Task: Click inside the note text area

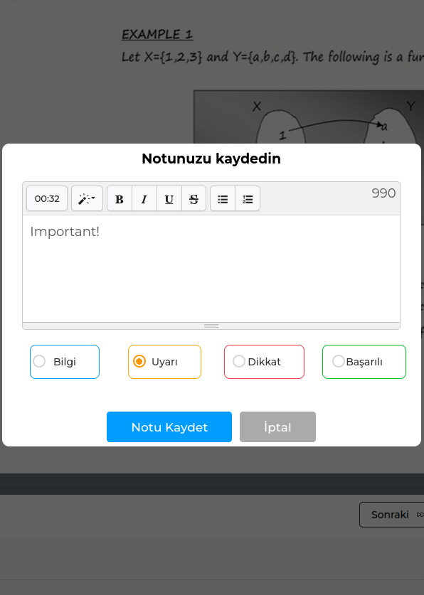Action: (211, 269)
